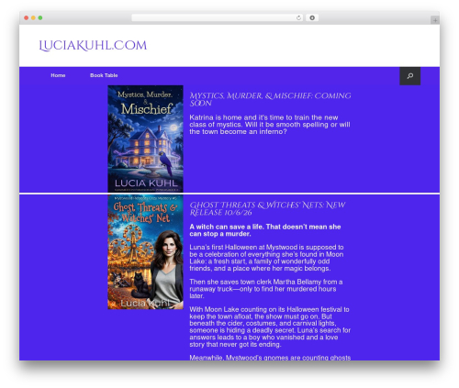Image resolution: width=459 pixels, height=388 pixels.
Task: Open the Mystics, Murder, & Mischief: Coming Soon heading
Action: (x=270, y=99)
